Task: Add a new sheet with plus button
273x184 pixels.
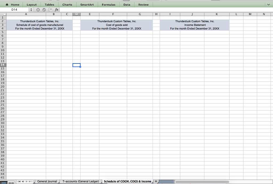Action: click(156, 181)
